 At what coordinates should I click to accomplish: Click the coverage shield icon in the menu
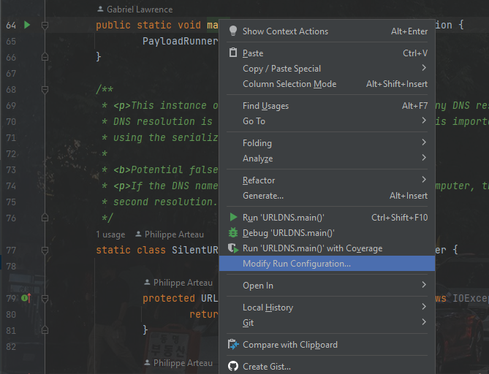pos(233,248)
